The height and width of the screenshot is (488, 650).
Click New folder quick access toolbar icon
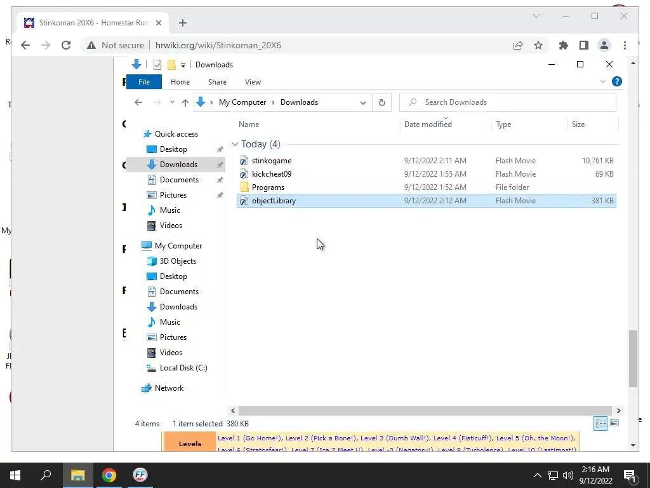click(171, 65)
